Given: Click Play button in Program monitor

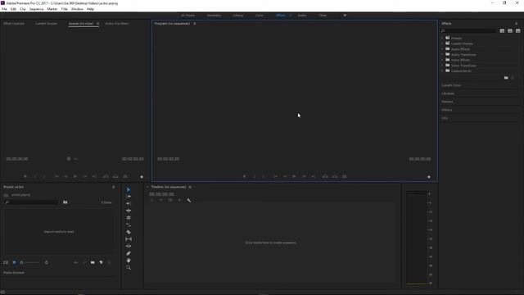Looking at the screenshot, I should tap(294, 177).
